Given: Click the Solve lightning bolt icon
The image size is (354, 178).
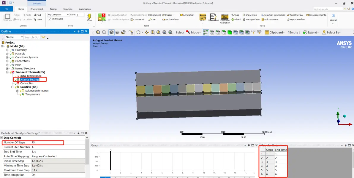Looking at the screenshot, I should tap(89, 17).
